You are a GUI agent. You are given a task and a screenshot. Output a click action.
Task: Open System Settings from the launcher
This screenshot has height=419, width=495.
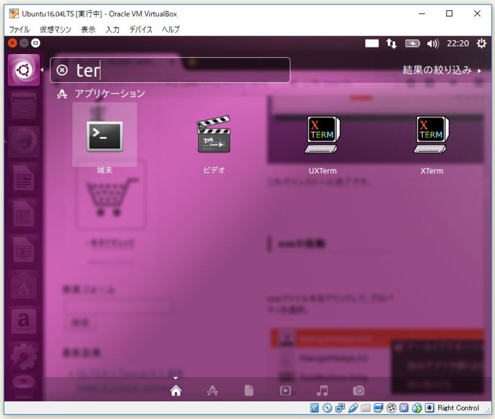pyautogui.click(x=24, y=357)
